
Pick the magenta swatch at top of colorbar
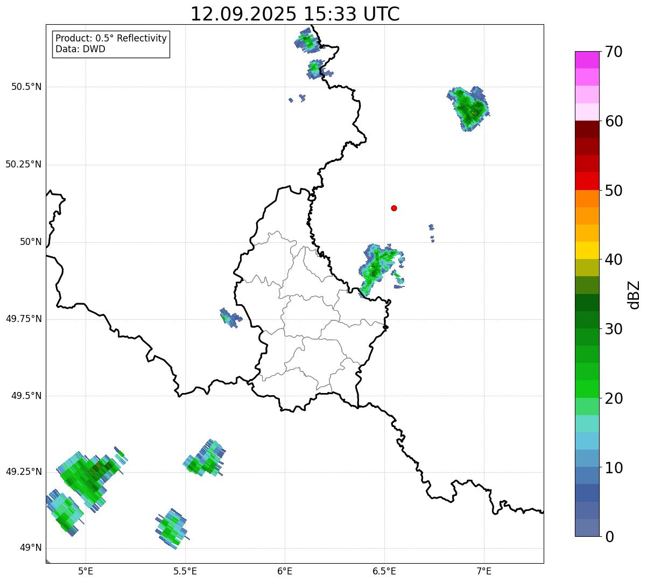coord(587,60)
